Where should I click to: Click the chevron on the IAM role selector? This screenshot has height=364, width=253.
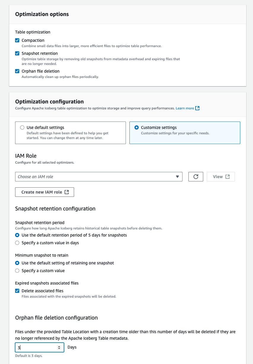[x=178, y=176]
